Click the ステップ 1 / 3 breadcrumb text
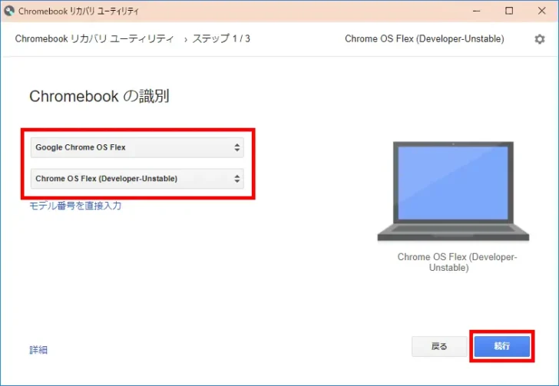Viewport: 559px width, 386px height. coord(221,38)
